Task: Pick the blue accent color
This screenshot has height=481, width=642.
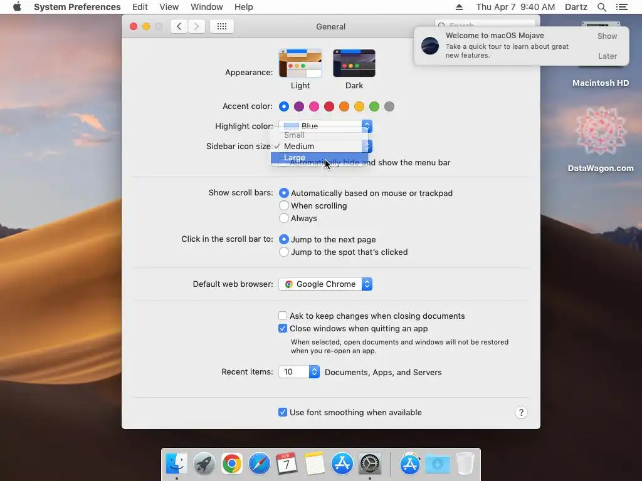Action: (284, 106)
